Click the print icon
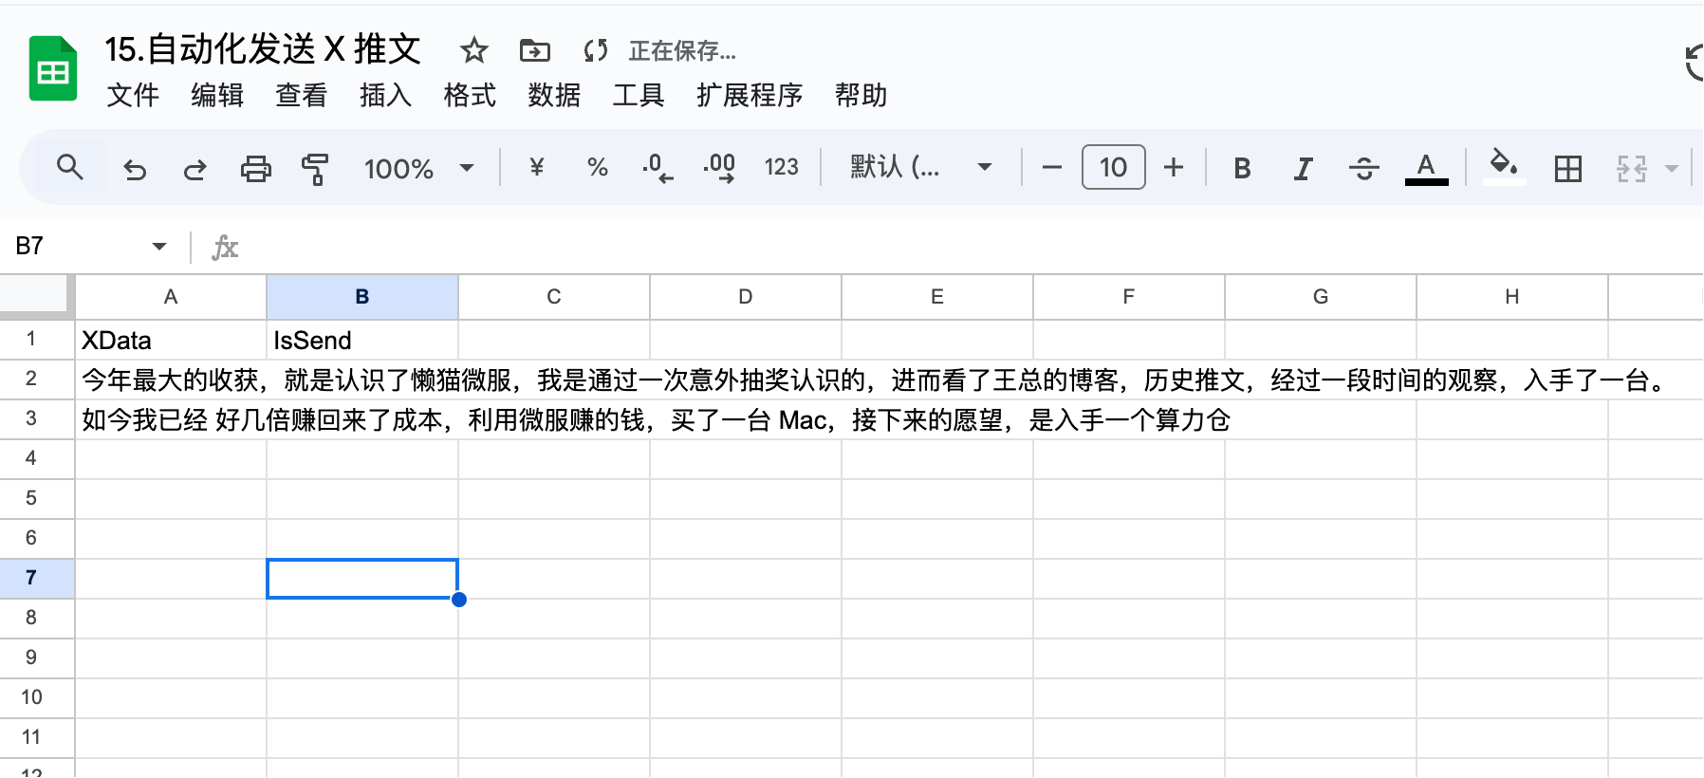Viewport: 1704px width, 778px height. point(255,169)
